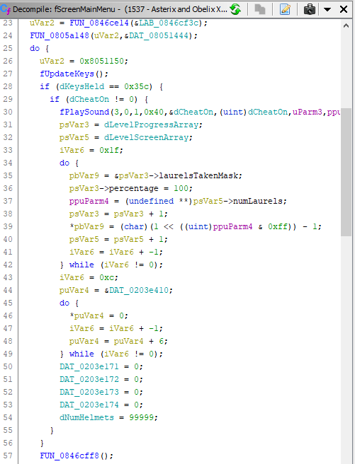Click the 0x8051150 constant on line 26
Viewport: 355px width, 464px height.
pos(101,61)
